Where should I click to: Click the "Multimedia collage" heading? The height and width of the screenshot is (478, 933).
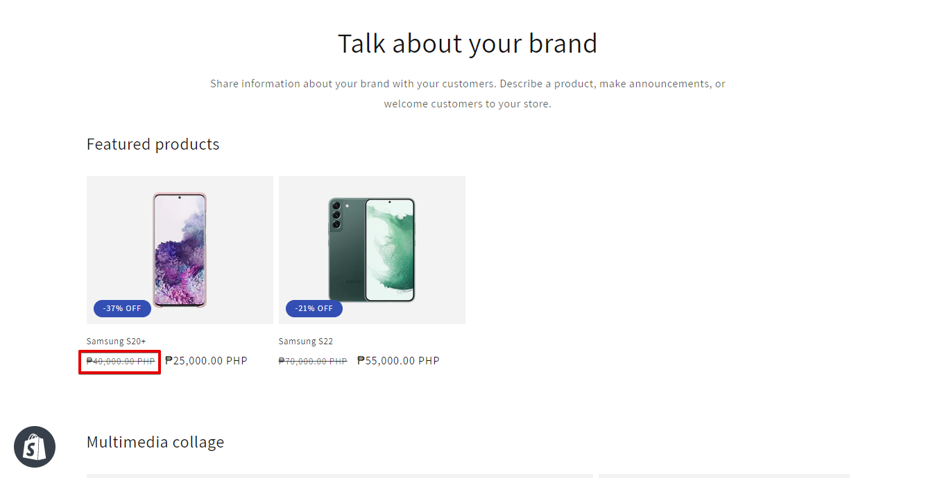(155, 442)
